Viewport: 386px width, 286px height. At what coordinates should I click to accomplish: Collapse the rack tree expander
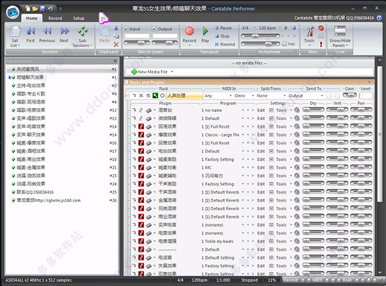click(127, 96)
